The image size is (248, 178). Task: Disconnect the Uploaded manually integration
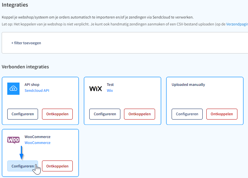(222, 114)
